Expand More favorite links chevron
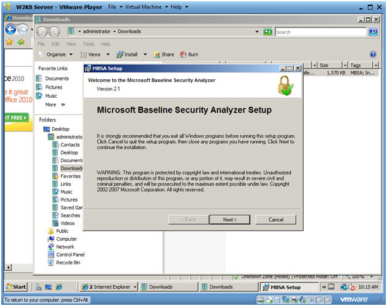Image resolution: width=387 pixels, height=306 pixels. (x=63, y=104)
